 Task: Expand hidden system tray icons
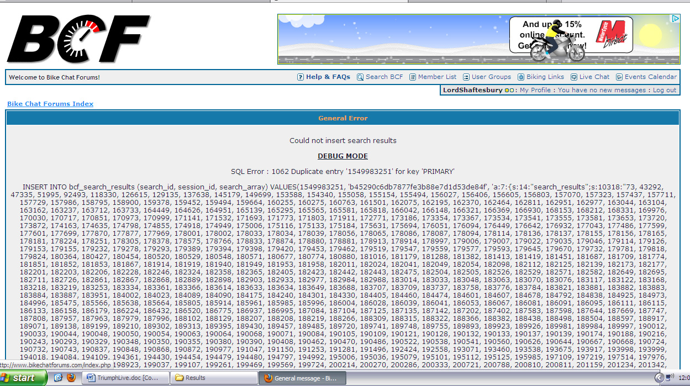660,378
